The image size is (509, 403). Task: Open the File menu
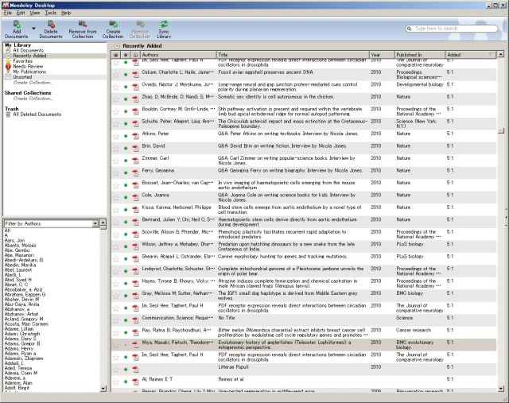point(8,13)
